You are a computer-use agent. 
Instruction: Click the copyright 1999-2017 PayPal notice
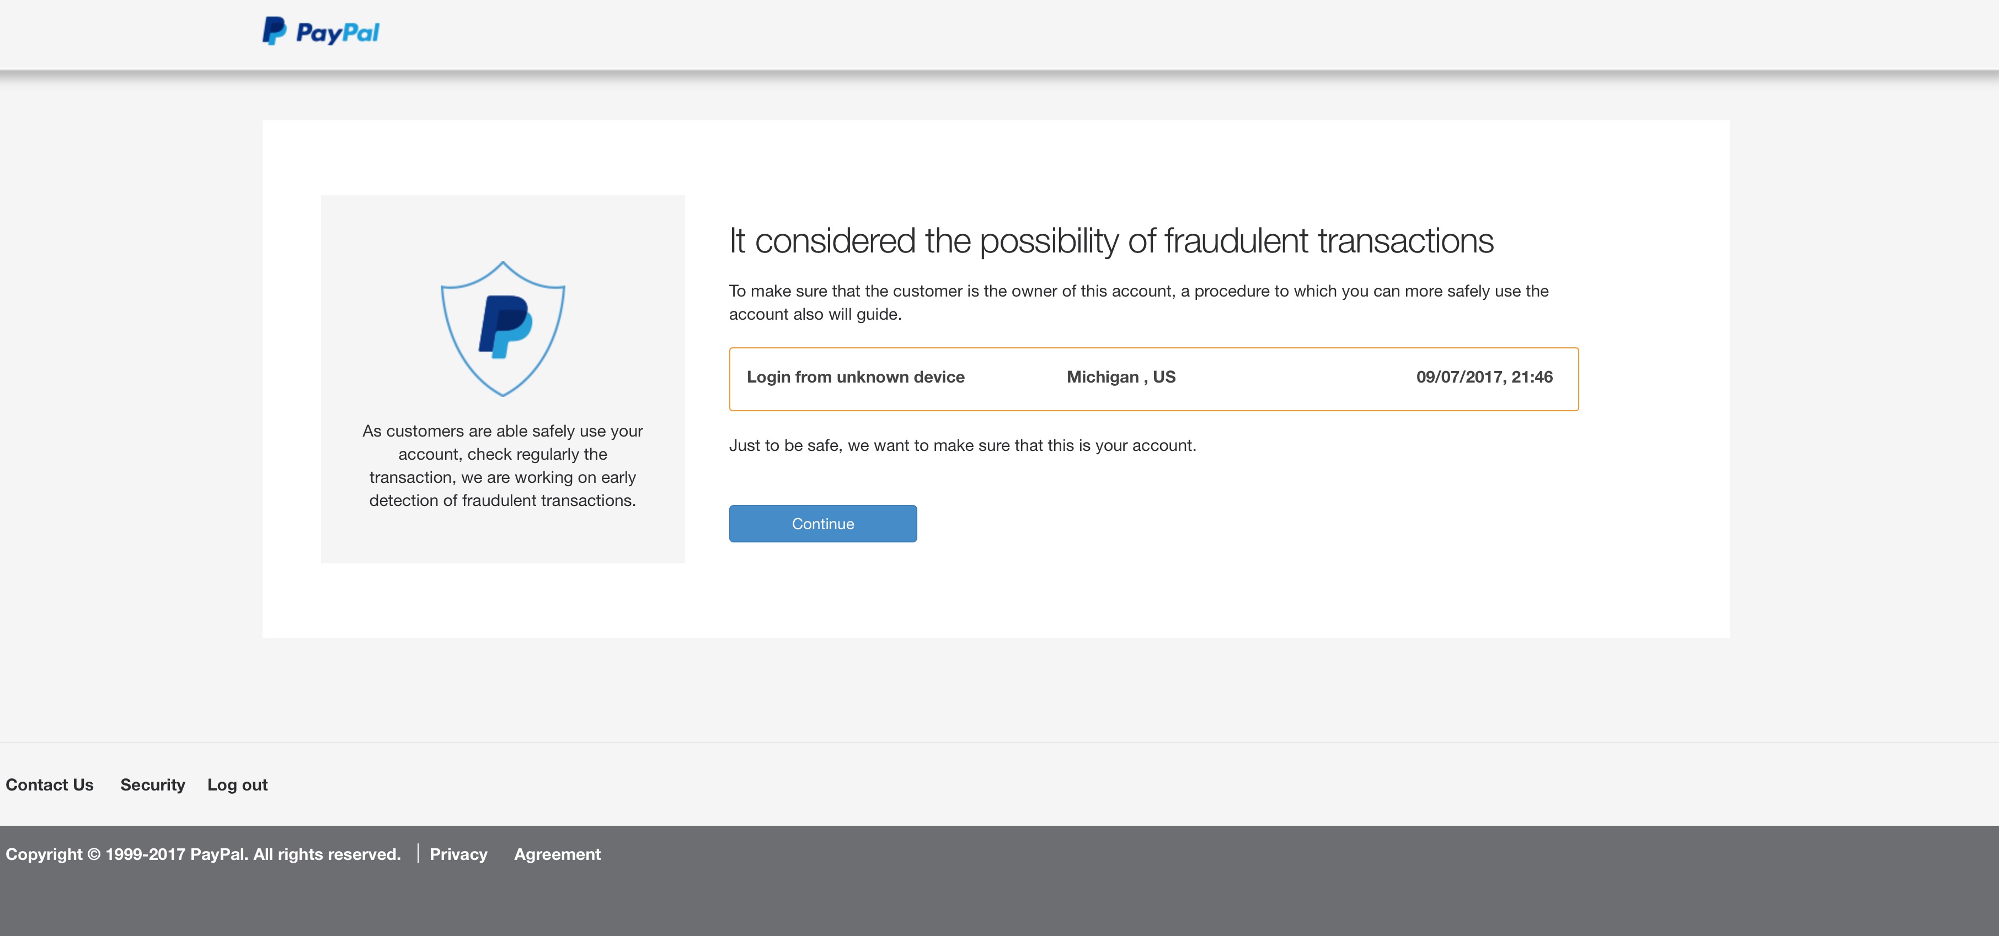[x=204, y=854]
